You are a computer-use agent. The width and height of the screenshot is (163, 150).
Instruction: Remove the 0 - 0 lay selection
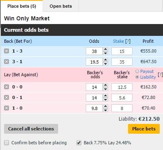point(7,87)
